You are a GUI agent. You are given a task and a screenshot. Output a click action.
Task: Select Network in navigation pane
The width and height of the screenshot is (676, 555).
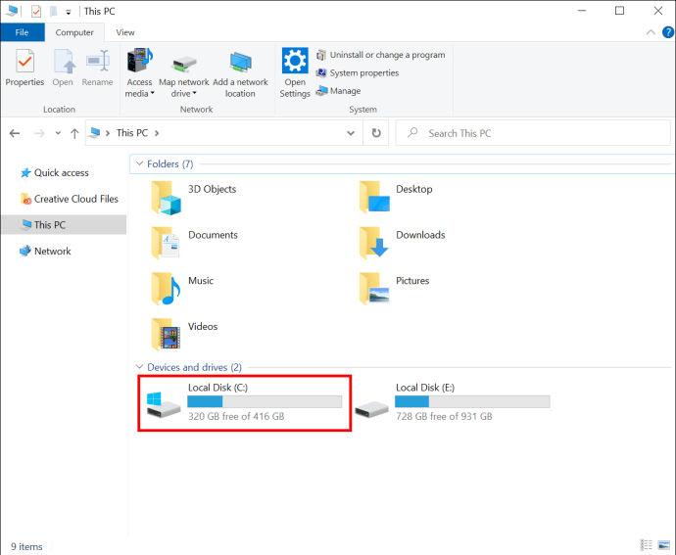(x=45, y=251)
